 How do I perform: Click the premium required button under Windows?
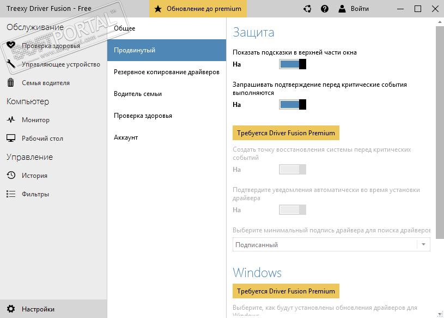[286, 291]
